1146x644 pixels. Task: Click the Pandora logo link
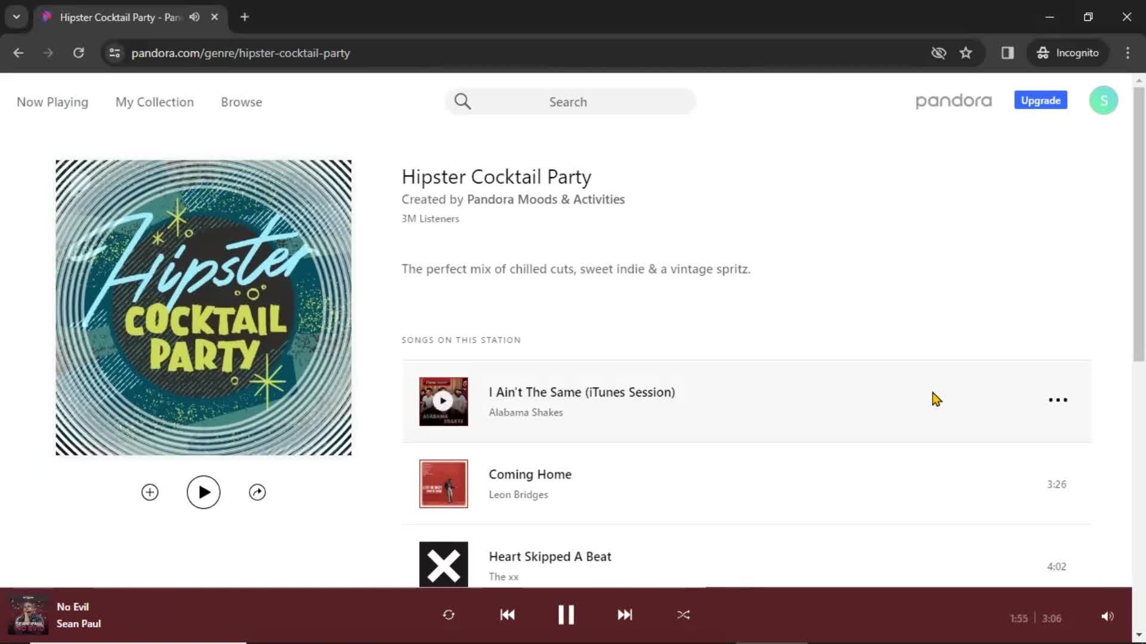point(954,101)
